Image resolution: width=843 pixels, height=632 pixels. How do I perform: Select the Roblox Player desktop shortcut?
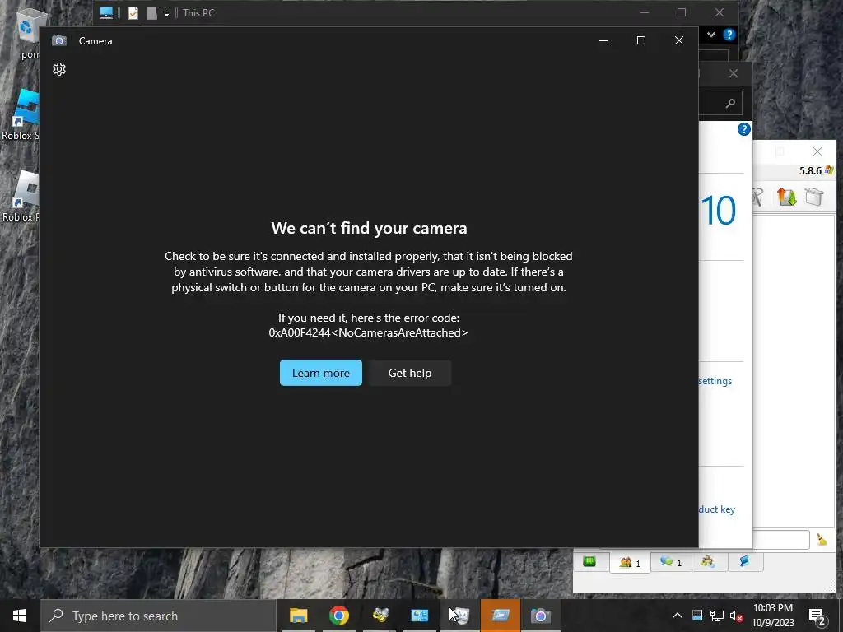[x=21, y=196]
